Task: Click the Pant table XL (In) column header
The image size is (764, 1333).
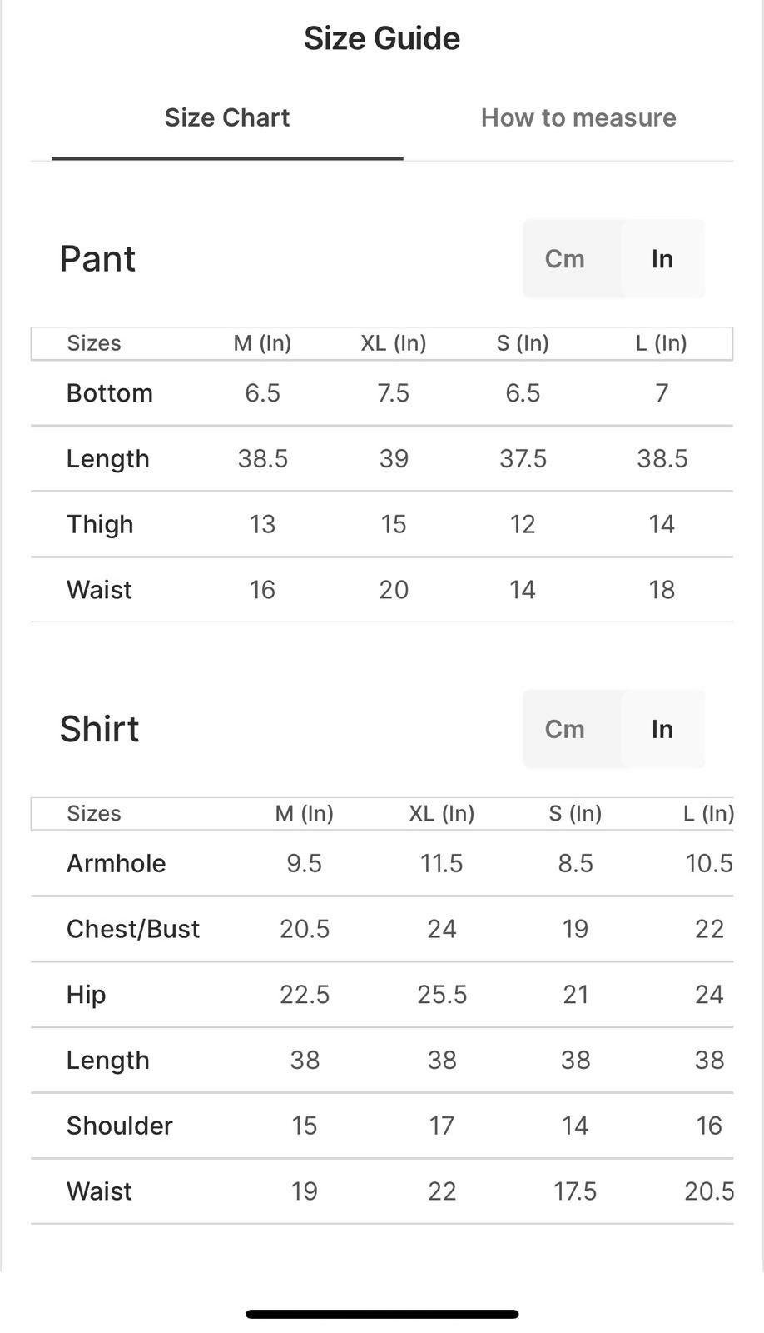Action: click(x=394, y=343)
